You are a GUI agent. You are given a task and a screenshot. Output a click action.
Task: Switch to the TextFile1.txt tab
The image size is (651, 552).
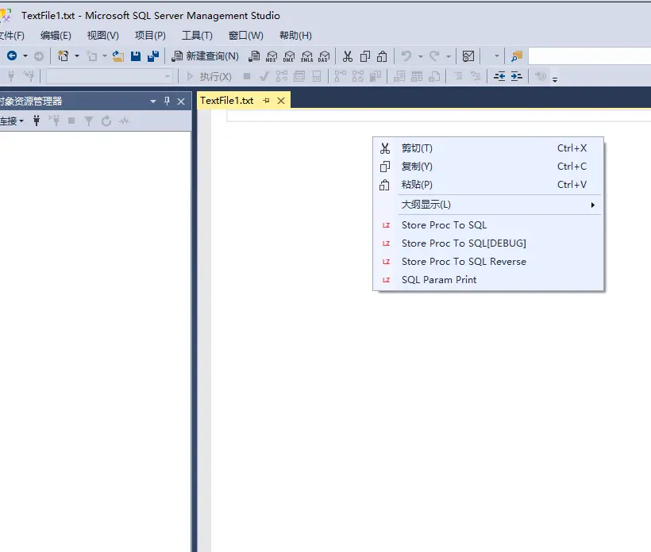(227, 101)
